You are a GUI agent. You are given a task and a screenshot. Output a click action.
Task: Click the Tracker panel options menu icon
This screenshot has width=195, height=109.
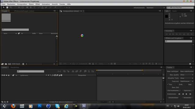click(x=191, y=67)
